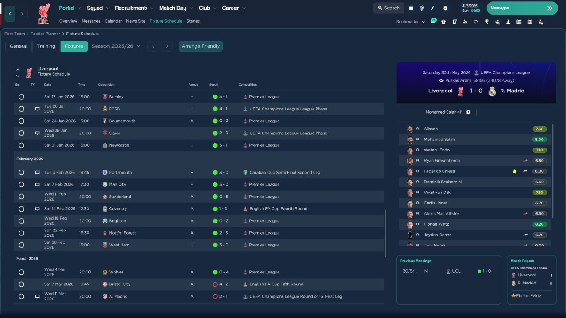Select the Coventry fixture radio button
The width and height of the screenshot is (566, 318).
(21, 209)
